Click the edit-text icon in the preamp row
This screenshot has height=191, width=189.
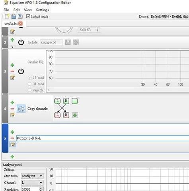coord(12,32)
